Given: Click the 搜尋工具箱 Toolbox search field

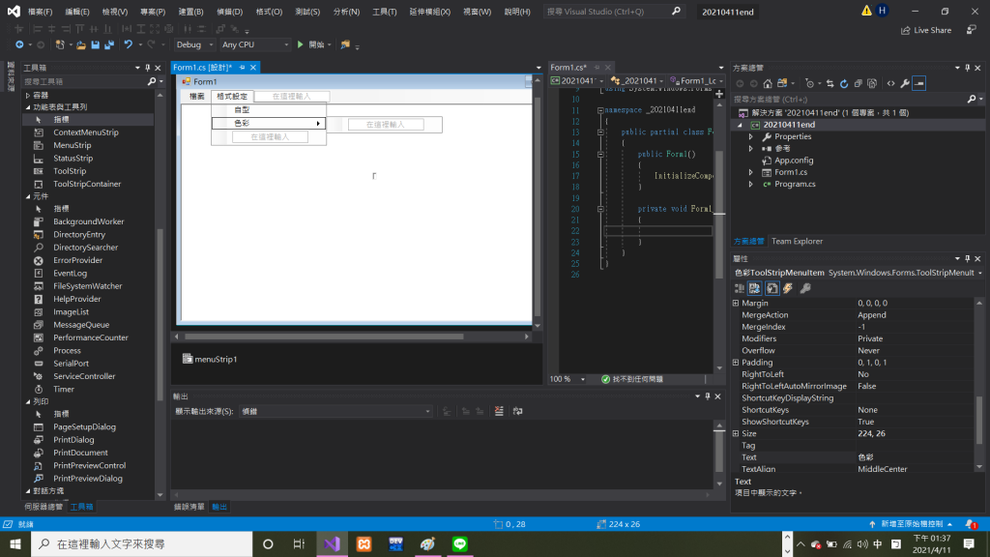Looking at the screenshot, I should [x=85, y=81].
